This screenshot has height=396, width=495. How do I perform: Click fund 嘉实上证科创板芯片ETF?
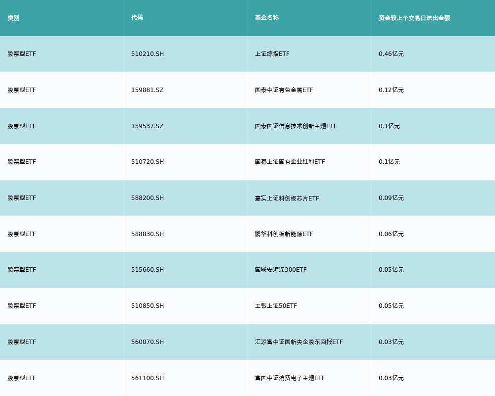[x=287, y=198]
